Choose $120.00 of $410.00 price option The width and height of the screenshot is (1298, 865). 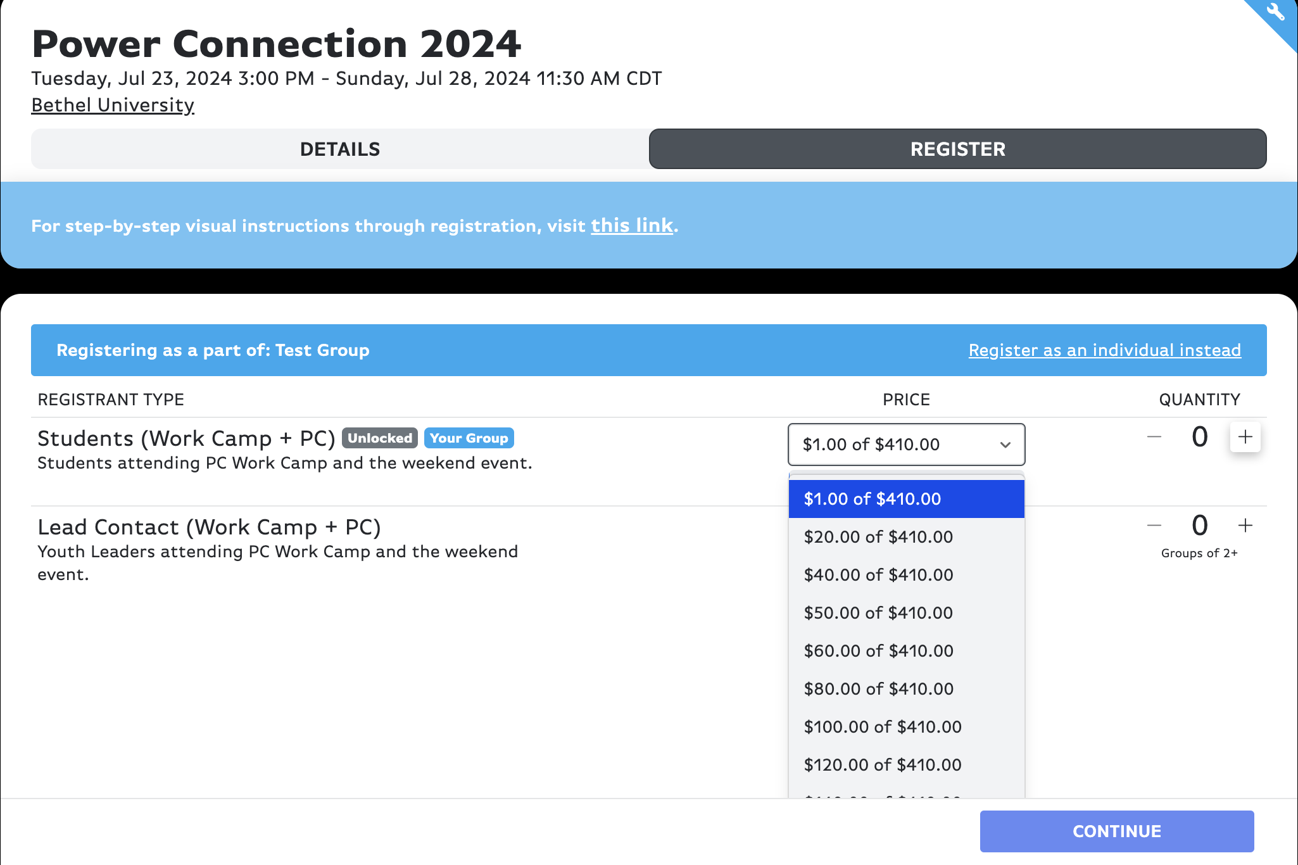pos(907,765)
